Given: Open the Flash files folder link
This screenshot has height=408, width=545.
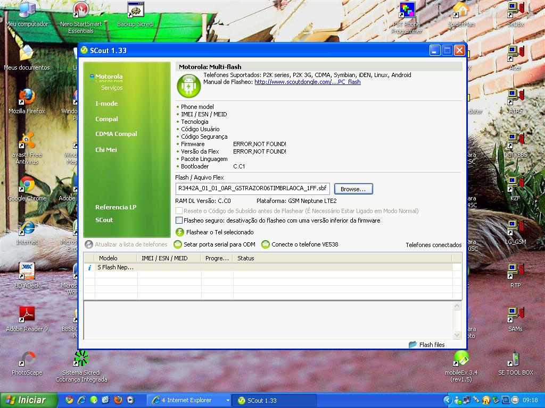Looking at the screenshot, I should (x=432, y=344).
